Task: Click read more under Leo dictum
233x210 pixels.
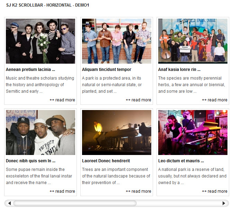Action: pyautogui.click(x=215, y=191)
